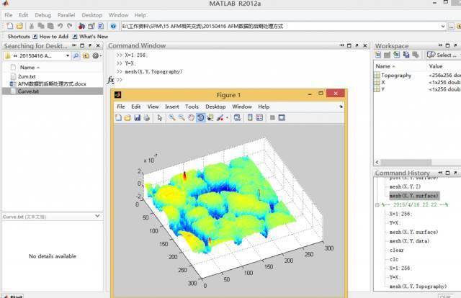Image resolution: width=461 pixels, height=298 pixels.
Task: Toggle the Insert Legend button
Action: pos(260,117)
